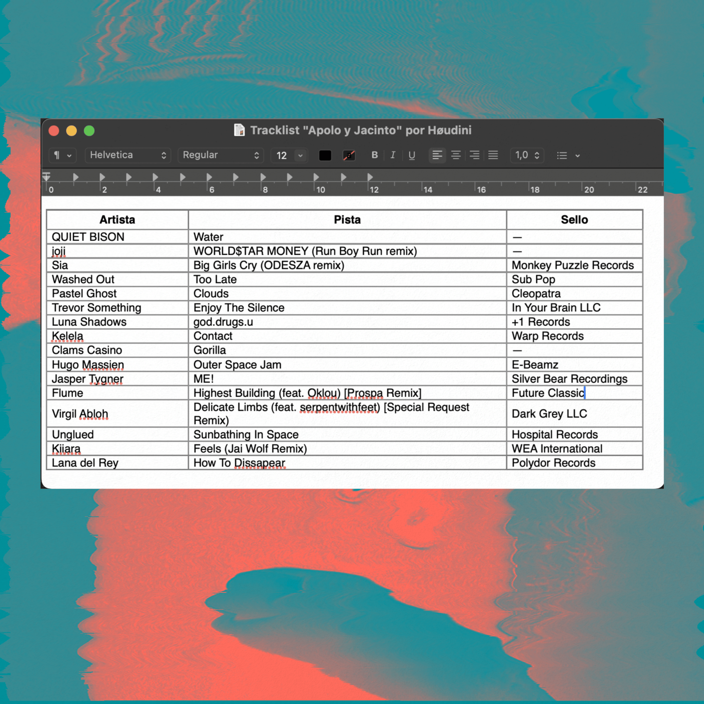This screenshot has height=704, width=704.
Task: Align text to the left
Action: (437, 155)
